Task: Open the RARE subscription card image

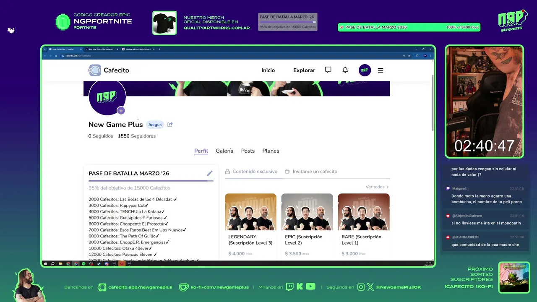Action: 364,212
